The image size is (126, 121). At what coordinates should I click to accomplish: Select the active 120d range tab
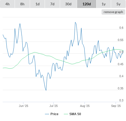click(x=87, y=4)
